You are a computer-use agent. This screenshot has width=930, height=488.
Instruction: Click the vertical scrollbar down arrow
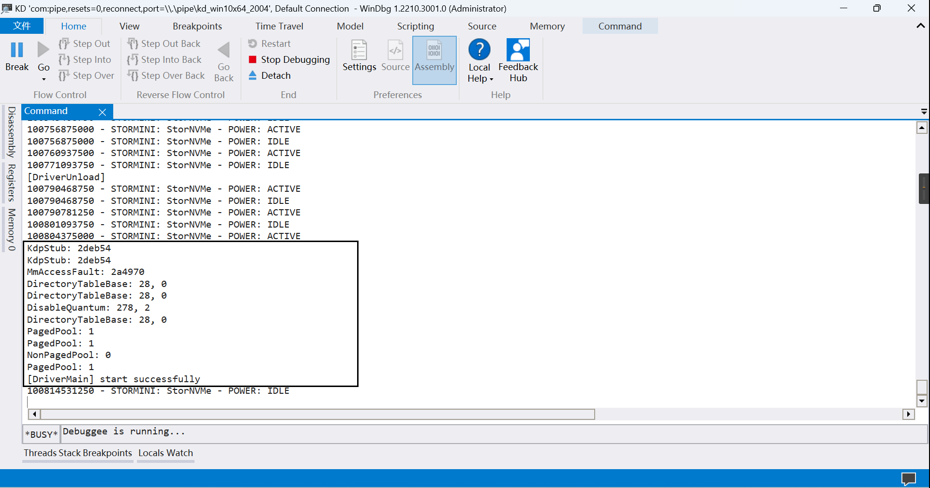pyautogui.click(x=922, y=401)
